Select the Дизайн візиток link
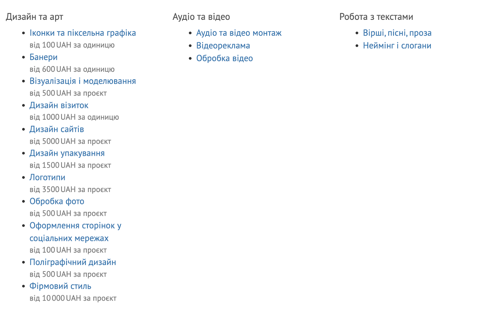494x312 pixels. pyautogui.click(x=59, y=105)
